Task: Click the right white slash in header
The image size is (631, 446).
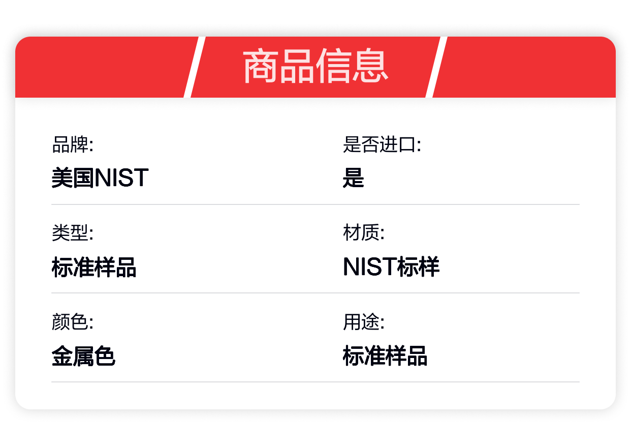Action: tap(436, 67)
